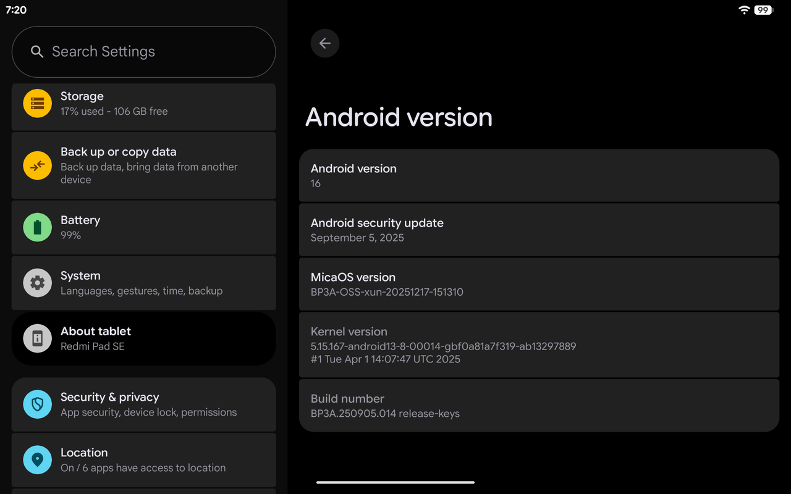Click the Back up or copy data icon

point(37,165)
